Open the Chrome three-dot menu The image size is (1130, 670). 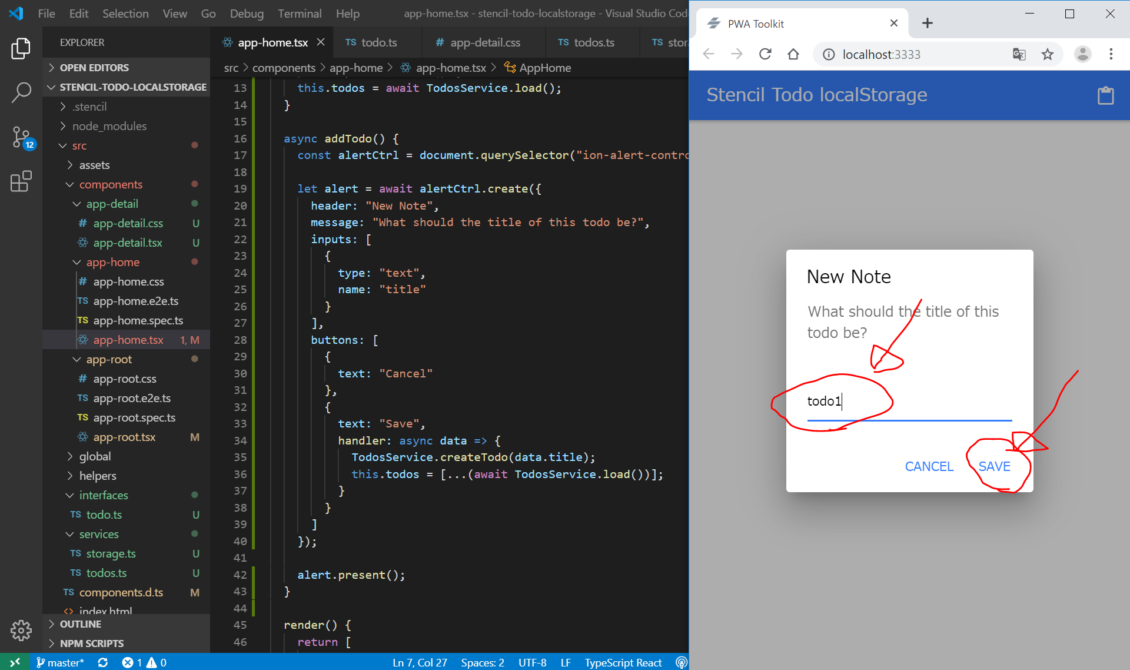1111,54
